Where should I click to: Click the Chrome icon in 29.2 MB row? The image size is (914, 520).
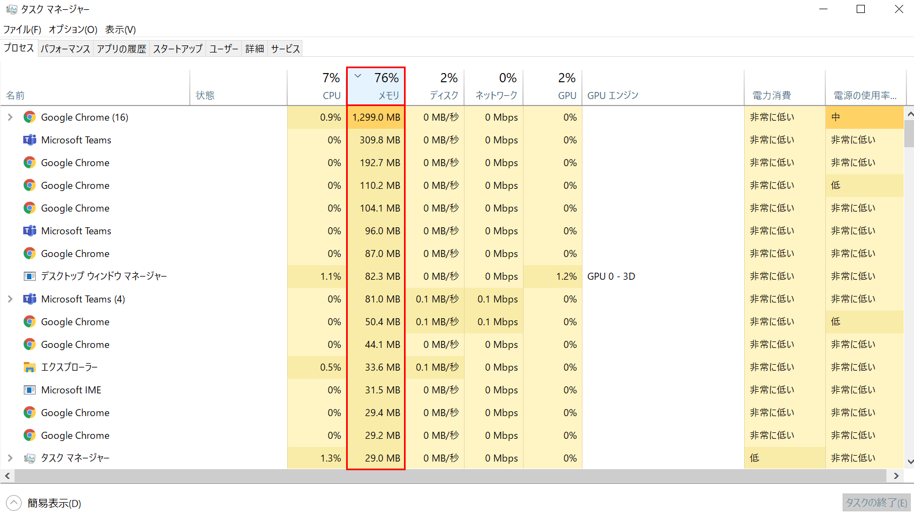(30, 435)
